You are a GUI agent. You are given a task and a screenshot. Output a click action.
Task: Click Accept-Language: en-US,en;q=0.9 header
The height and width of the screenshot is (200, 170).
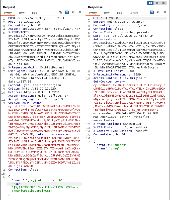pos(35,99)
